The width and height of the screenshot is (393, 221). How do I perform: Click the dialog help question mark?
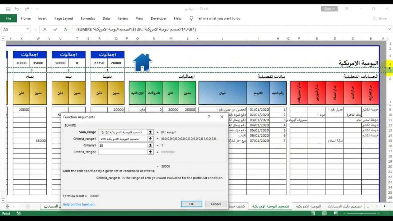pyautogui.click(x=209, y=117)
